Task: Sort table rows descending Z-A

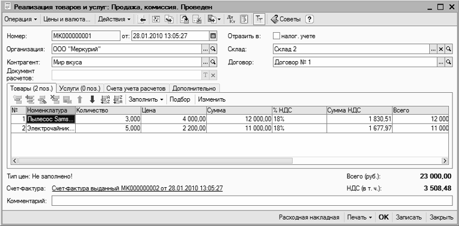Action: (x=117, y=99)
